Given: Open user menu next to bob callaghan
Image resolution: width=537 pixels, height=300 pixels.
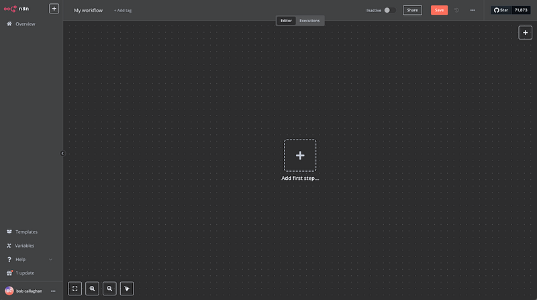Looking at the screenshot, I should (x=53, y=291).
